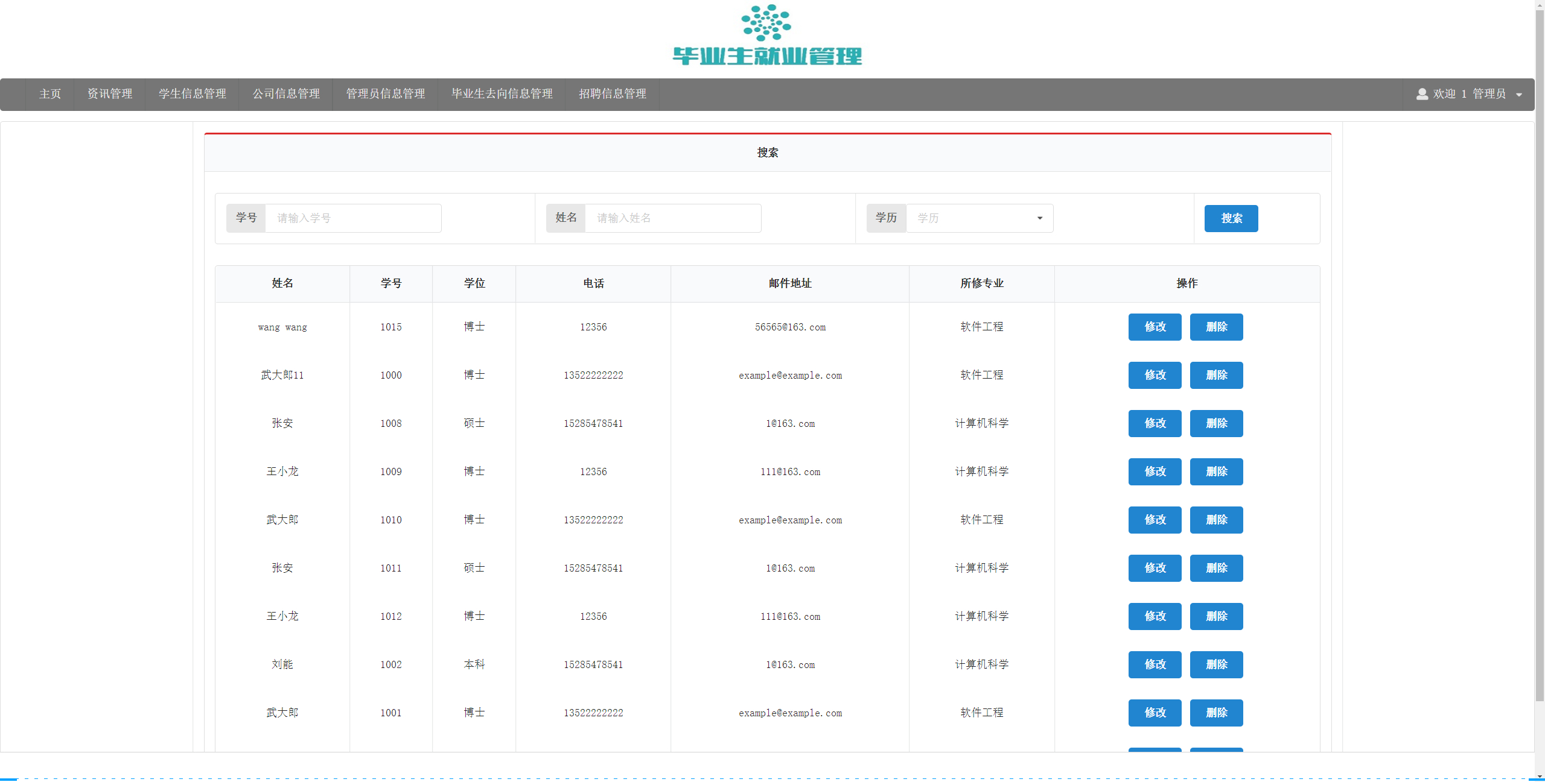
Task: Click student number 1012 cell
Action: 391,616
